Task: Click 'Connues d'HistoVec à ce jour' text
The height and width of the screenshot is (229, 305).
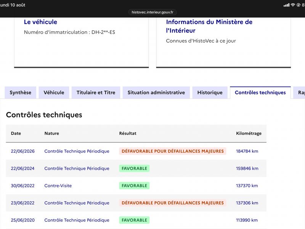Action: coord(201,41)
